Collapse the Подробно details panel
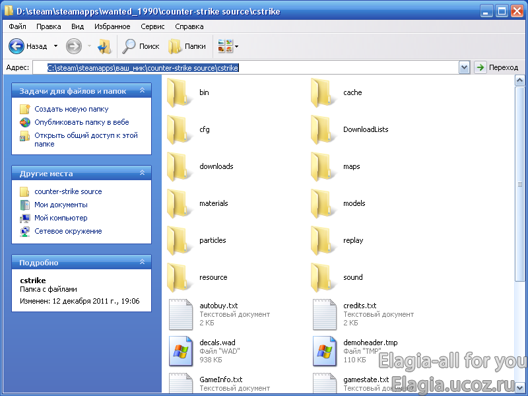 (142, 261)
